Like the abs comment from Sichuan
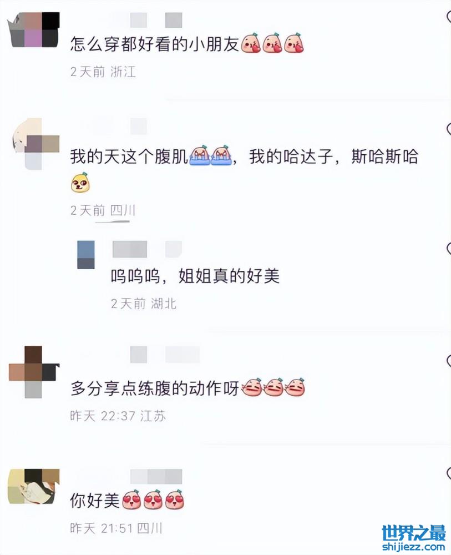This screenshot has height=555, width=451. point(449,129)
